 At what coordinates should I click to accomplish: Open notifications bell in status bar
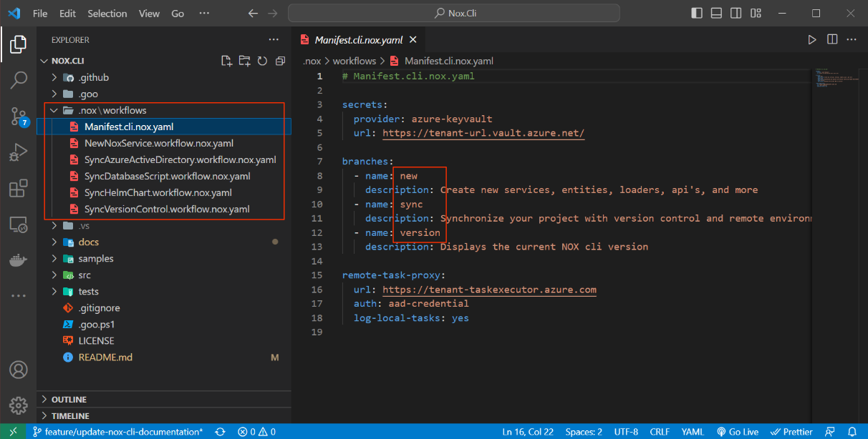(x=852, y=432)
